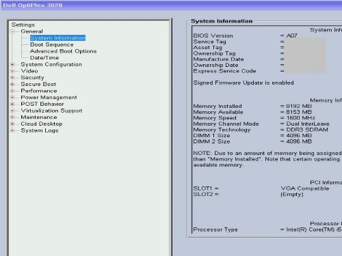Expand the Security node
The image size is (342, 256).
(x=12, y=78)
